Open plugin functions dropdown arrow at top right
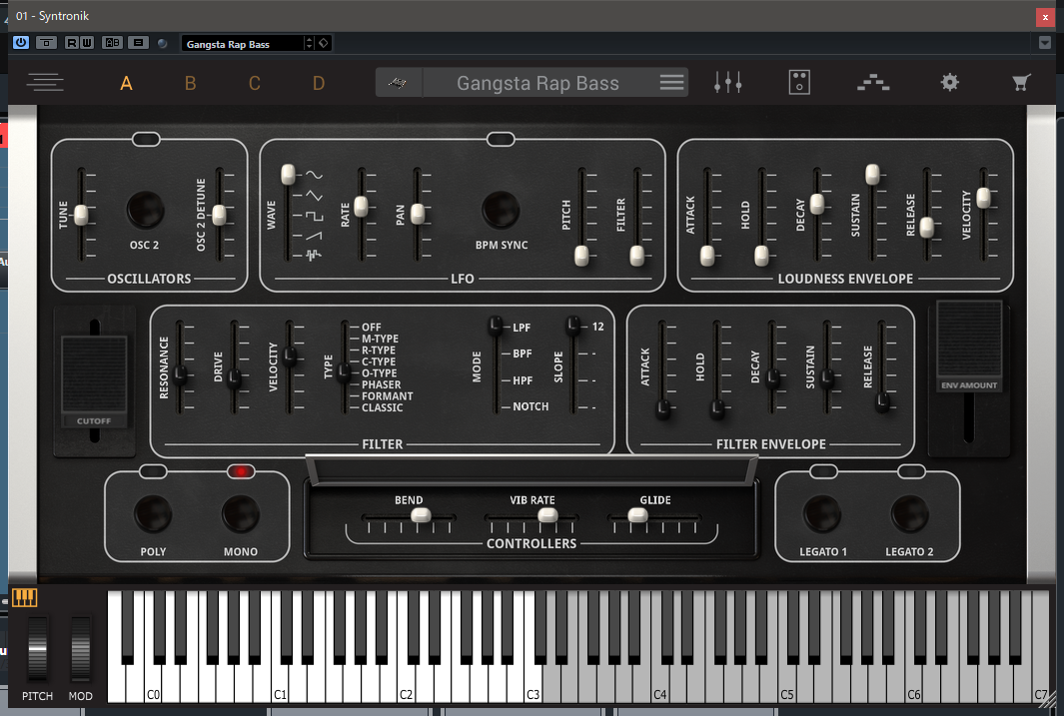 [1045, 43]
